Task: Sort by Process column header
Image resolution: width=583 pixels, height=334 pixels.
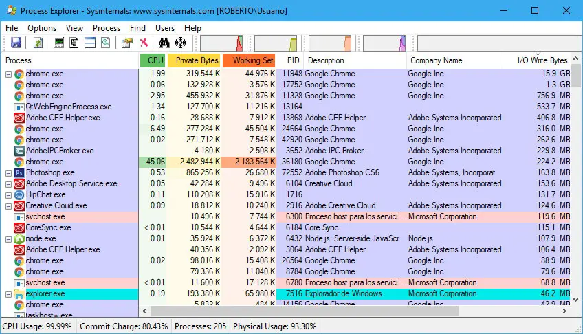Action: click(x=70, y=60)
